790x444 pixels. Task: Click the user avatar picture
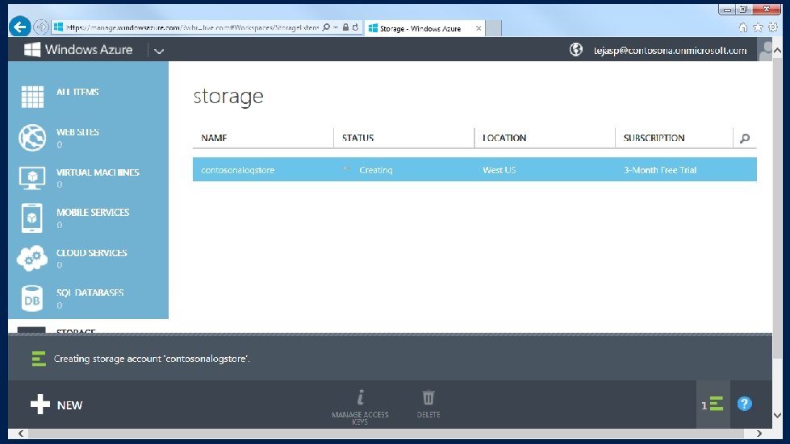point(765,50)
